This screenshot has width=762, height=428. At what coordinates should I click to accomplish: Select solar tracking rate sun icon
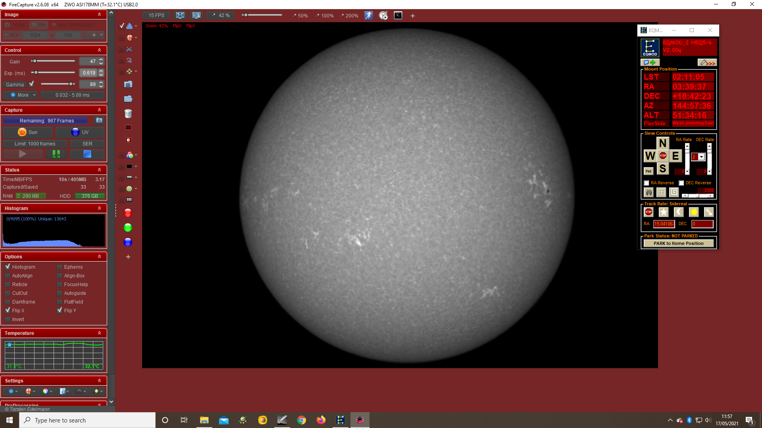(694, 212)
